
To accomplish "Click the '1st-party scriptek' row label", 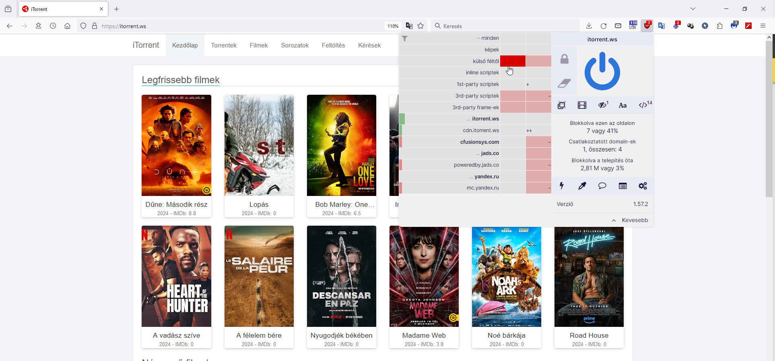I will [x=478, y=84].
